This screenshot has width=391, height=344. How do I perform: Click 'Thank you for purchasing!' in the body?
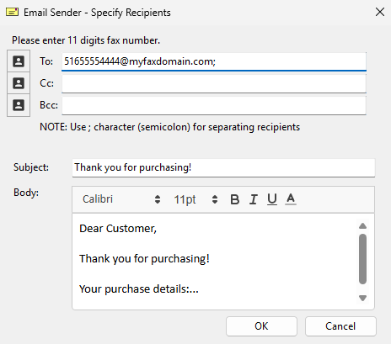coord(144,259)
